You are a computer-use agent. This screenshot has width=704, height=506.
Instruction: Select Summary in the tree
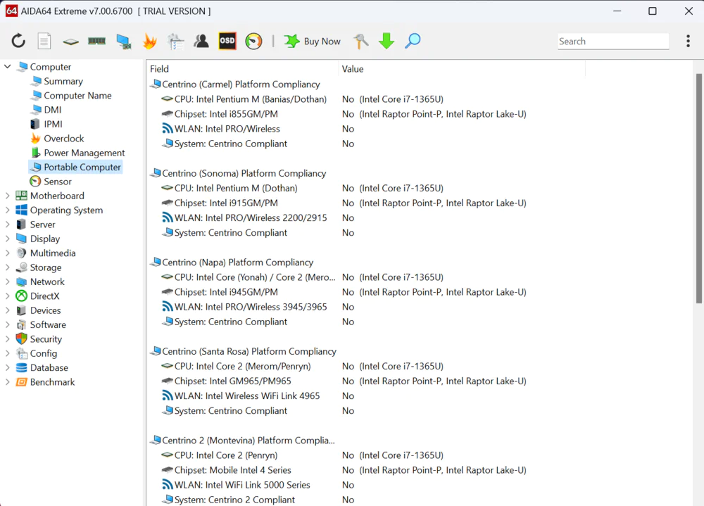[63, 81]
